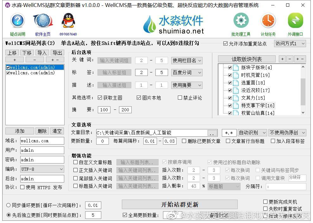Click the 上移 button

12,53
